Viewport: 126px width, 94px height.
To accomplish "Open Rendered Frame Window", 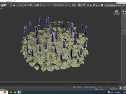I will (x=94, y=5).
